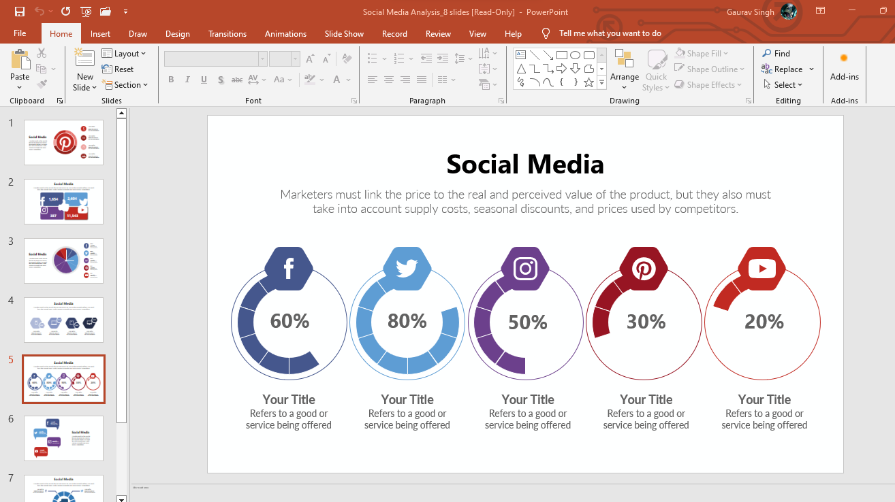Click the Decrease Indent icon
This screenshot has height=502, width=895.
pyautogui.click(x=426, y=58)
